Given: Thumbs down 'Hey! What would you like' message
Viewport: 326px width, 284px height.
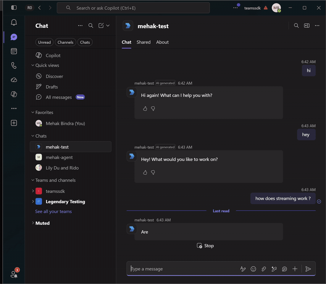Looking at the screenshot, I should coord(153,172).
